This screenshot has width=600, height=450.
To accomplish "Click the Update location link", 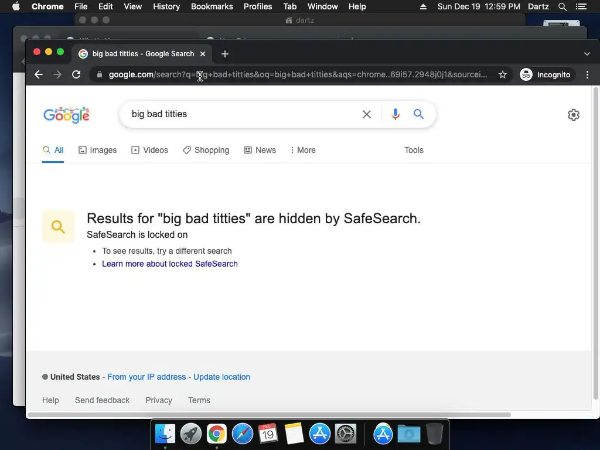I will (x=221, y=377).
